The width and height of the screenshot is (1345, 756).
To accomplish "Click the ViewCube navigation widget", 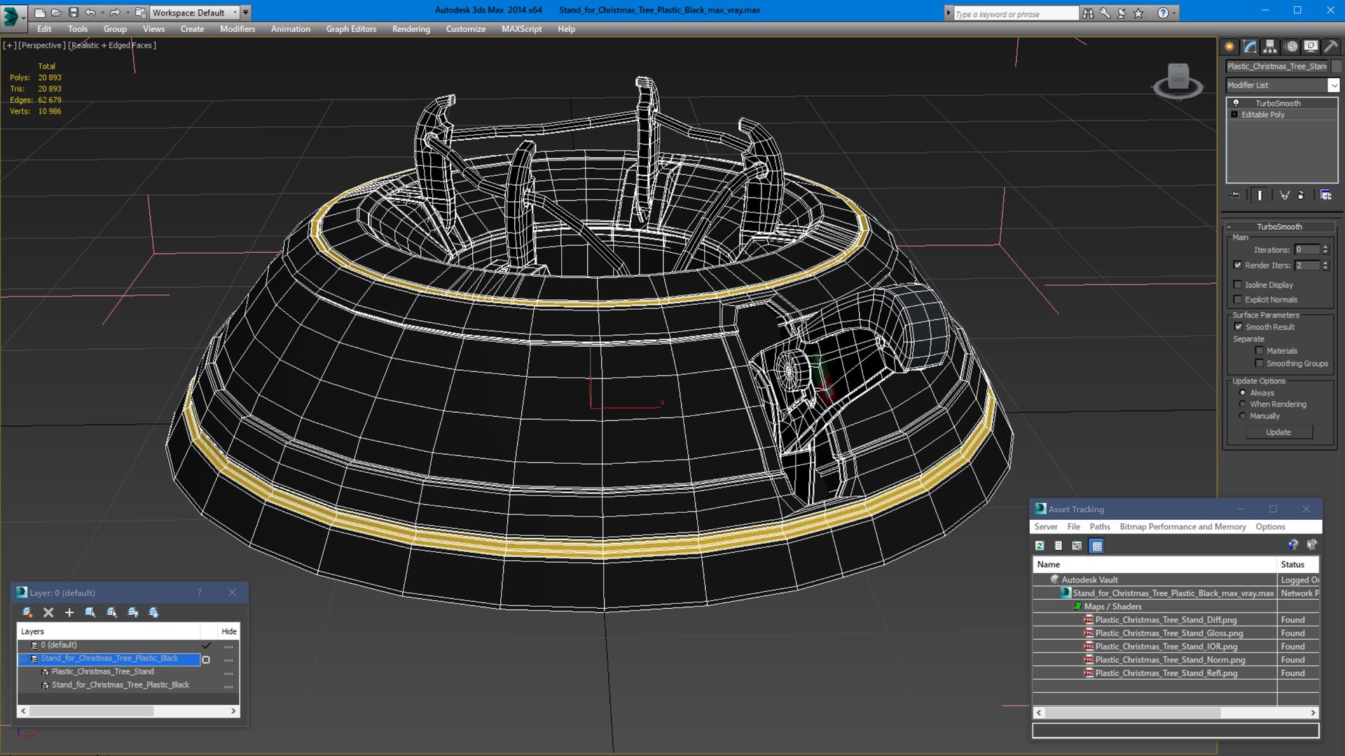I will [x=1178, y=81].
